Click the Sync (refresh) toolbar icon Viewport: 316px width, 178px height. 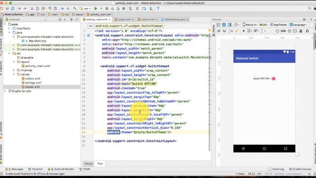[x=13, y=8]
